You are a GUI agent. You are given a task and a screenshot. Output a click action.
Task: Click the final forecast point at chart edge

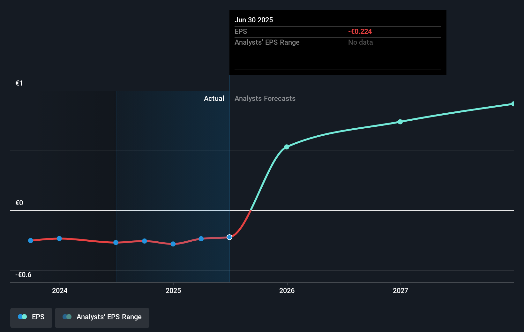[513, 103]
